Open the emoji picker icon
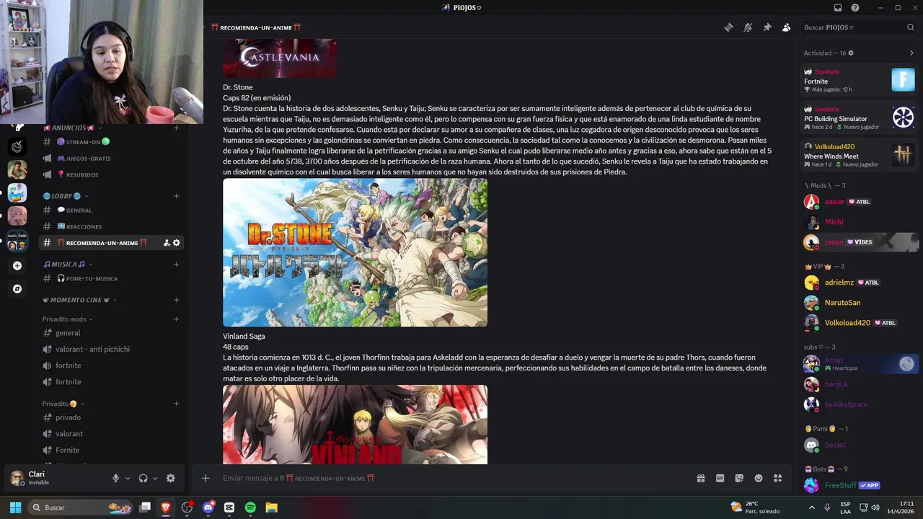This screenshot has height=519, width=923. coord(759,478)
